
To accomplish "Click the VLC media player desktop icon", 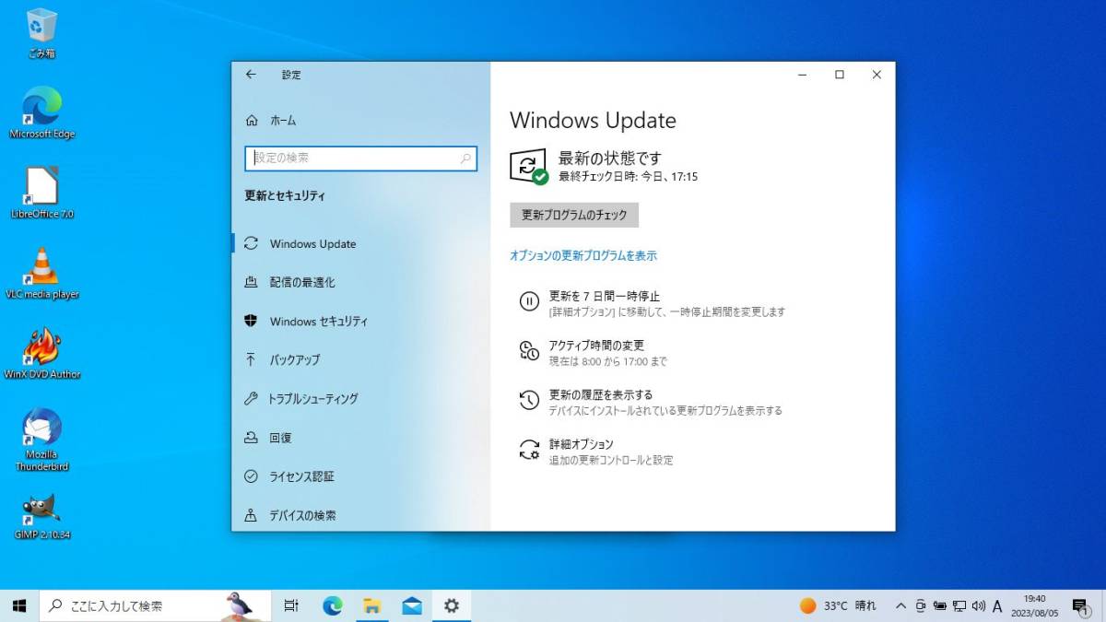I will pos(41,273).
